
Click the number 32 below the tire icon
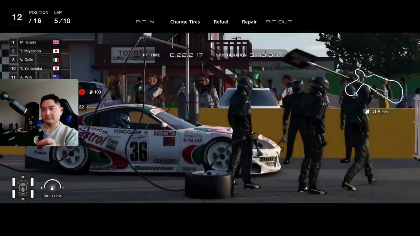tap(81, 107)
